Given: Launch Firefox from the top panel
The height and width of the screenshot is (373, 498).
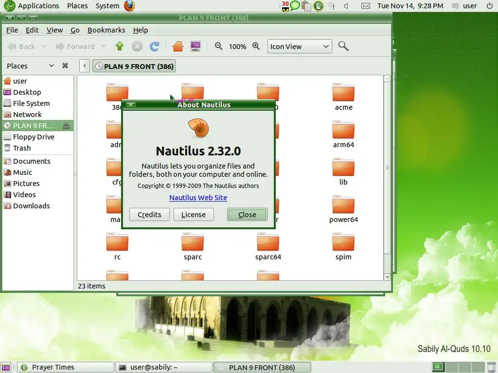Looking at the screenshot, I should tap(129, 6).
